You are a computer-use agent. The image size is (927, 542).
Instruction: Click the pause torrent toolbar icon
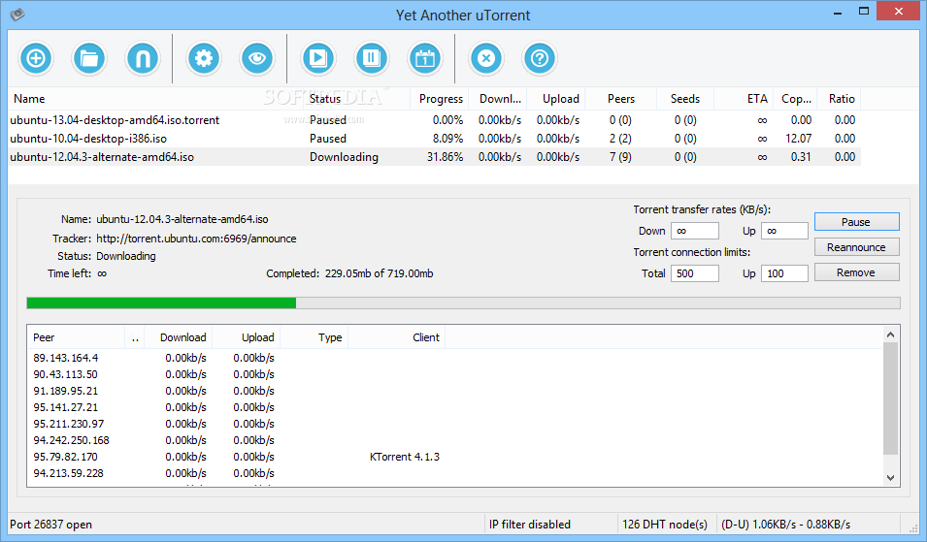pyautogui.click(x=371, y=58)
